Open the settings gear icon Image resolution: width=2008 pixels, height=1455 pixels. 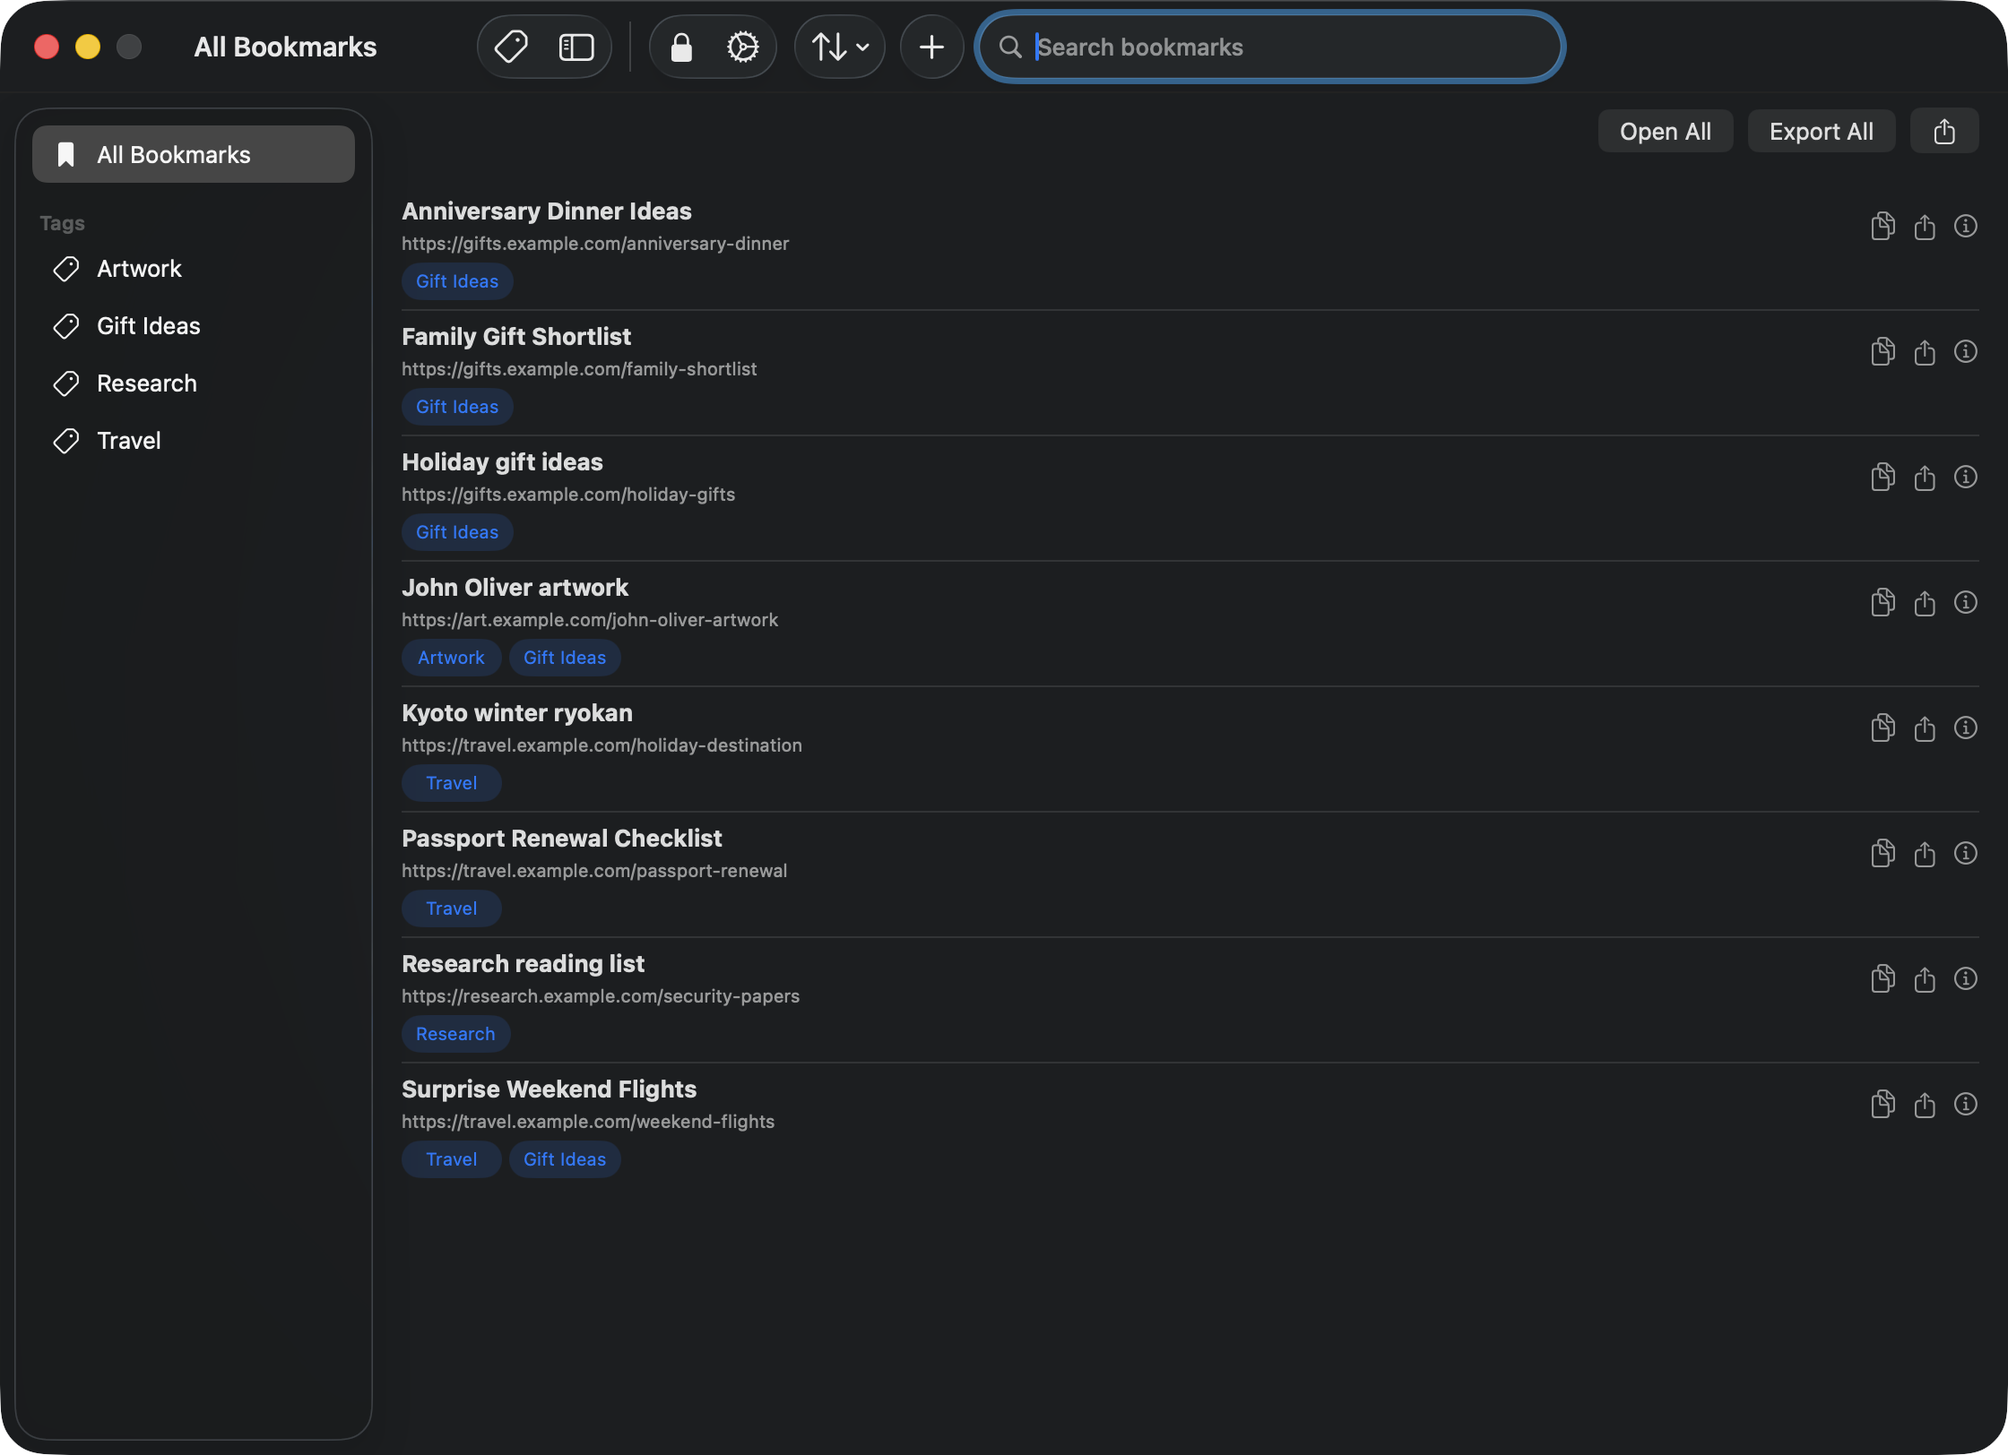point(743,47)
